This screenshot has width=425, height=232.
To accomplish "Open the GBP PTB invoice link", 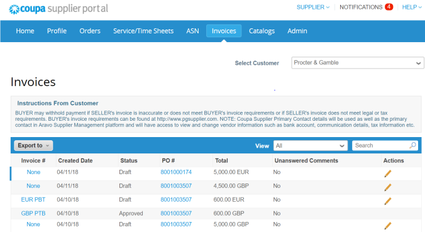I will (33, 214).
